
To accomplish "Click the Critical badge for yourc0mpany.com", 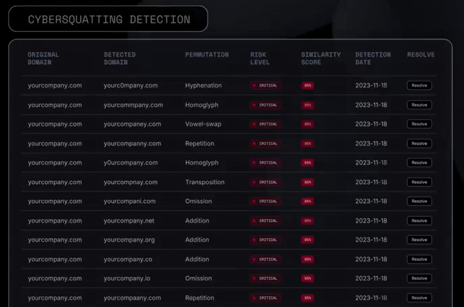I will pyautogui.click(x=265, y=85).
